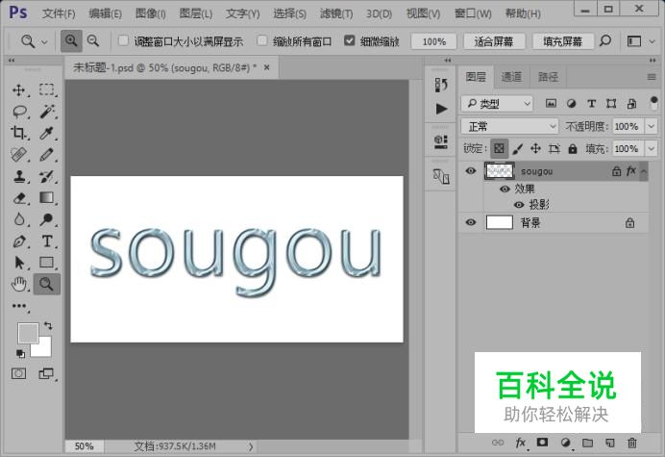
Task: Collapse the sougou layer effects list
Action: tap(643, 170)
